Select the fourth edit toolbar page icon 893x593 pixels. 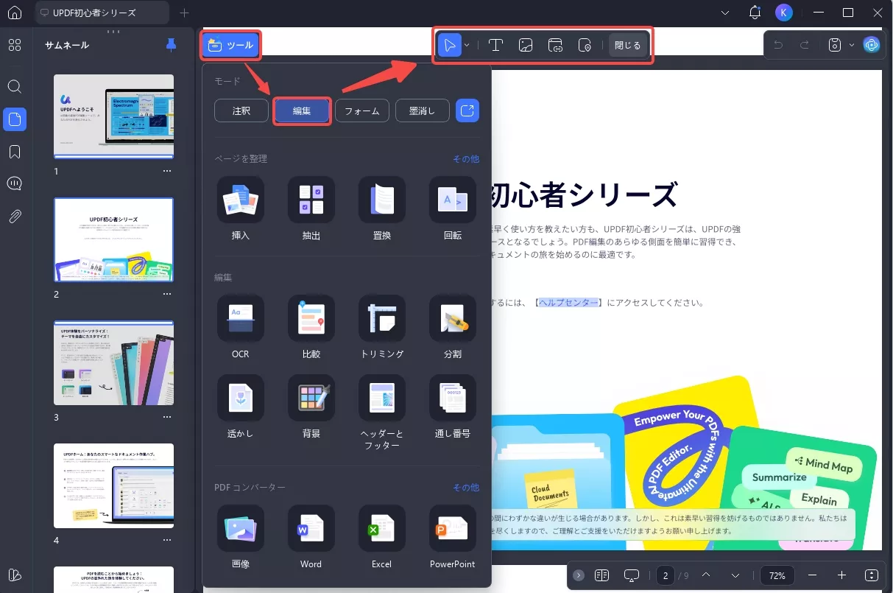click(585, 45)
